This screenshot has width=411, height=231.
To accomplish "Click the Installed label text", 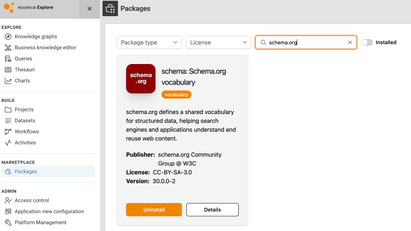I will tap(386, 42).
